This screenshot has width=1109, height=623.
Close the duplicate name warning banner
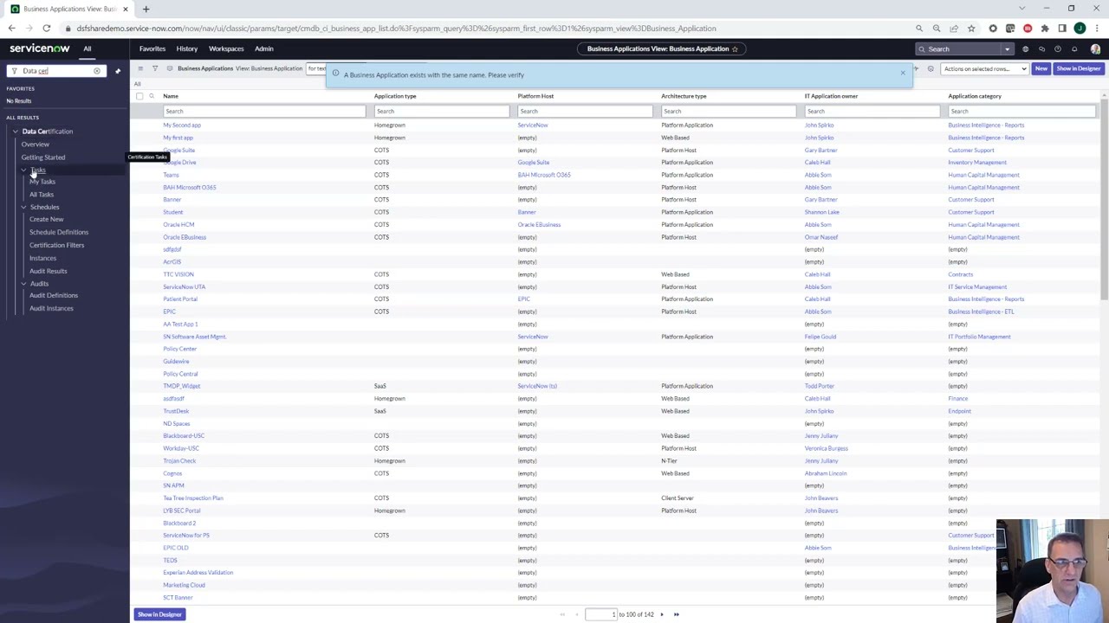coord(903,73)
